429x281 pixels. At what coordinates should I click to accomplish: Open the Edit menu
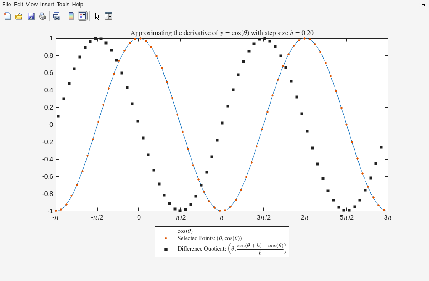(x=18, y=5)
